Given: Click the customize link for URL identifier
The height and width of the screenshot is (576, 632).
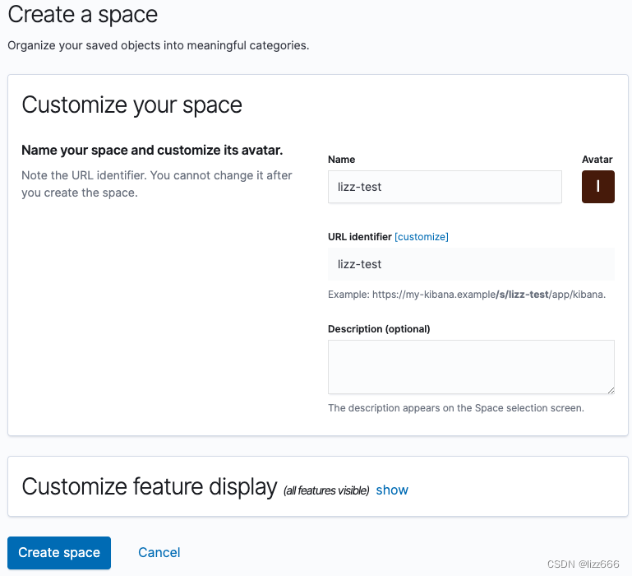Looking at the screenshot, I should [x=422, y=236].
